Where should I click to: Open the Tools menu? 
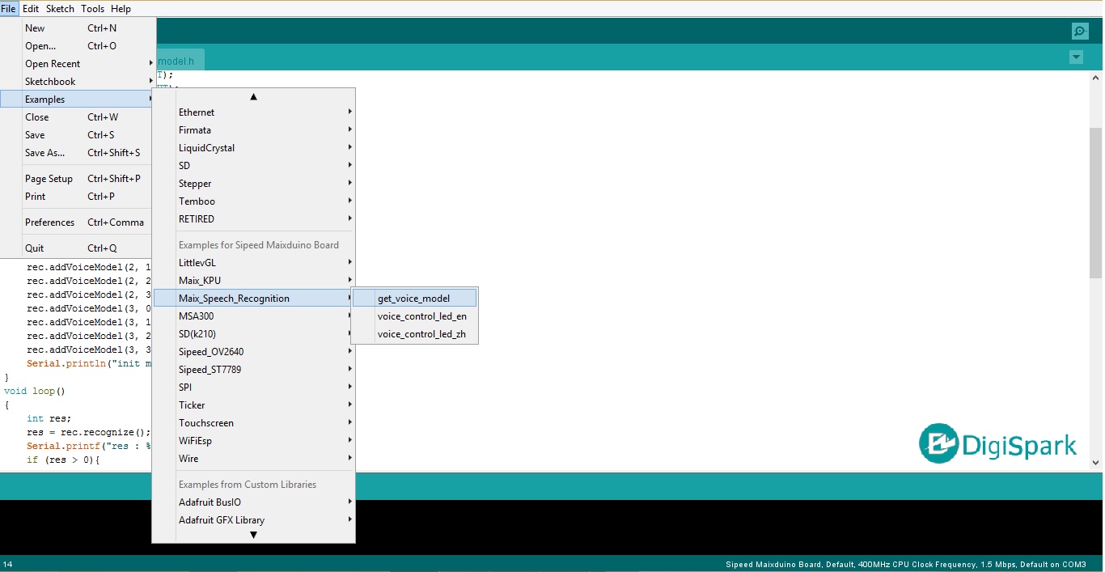(92, 9)
